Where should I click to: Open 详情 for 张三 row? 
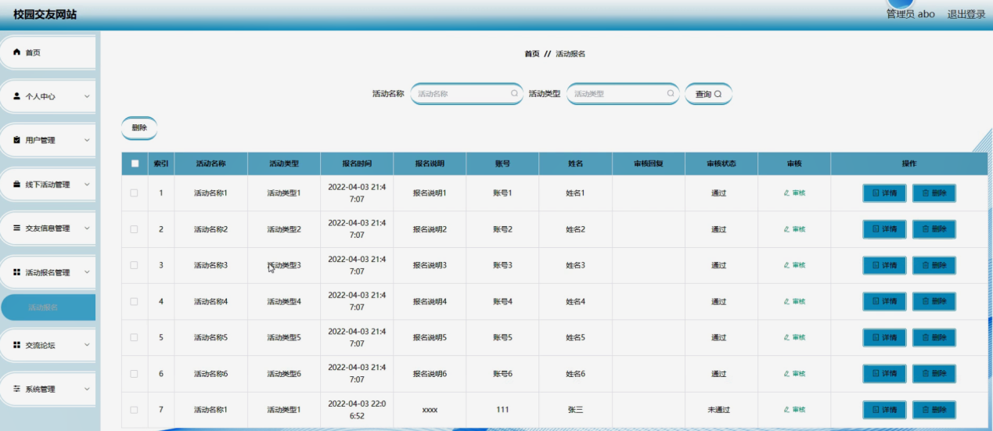point(884,409)
